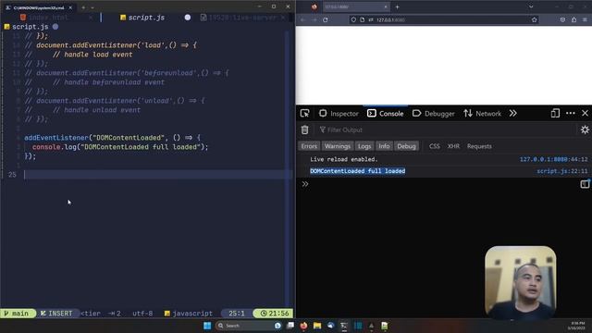Click the site information page icon
592x333 pixels.
[362, 19]
